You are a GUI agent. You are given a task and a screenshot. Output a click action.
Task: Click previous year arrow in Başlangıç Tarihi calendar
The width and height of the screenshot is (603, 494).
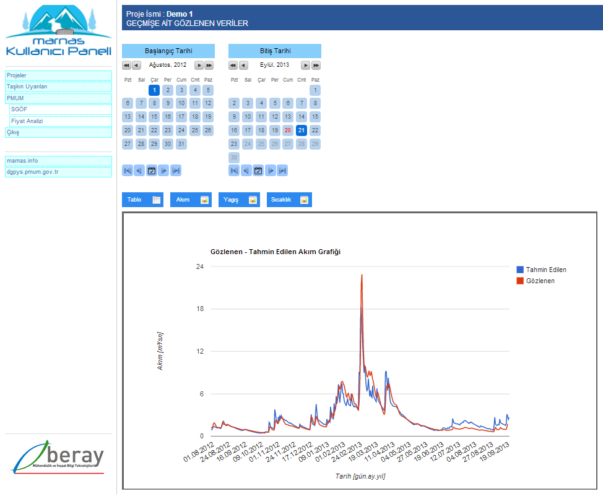(126, 65)
